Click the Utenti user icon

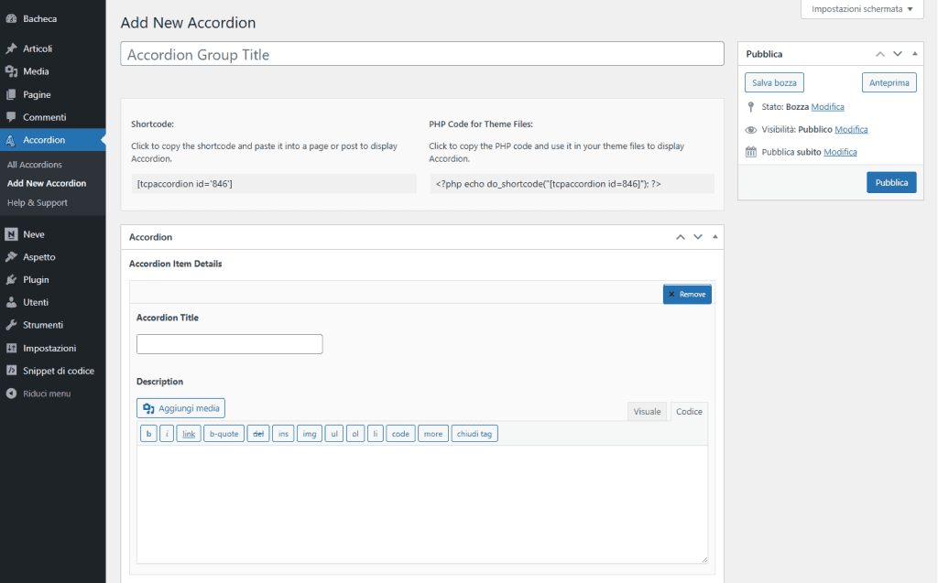click(x=11, y=303)
